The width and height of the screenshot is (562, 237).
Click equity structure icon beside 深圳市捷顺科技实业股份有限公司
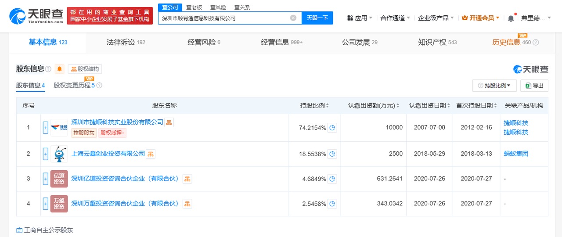pos(169,122)
